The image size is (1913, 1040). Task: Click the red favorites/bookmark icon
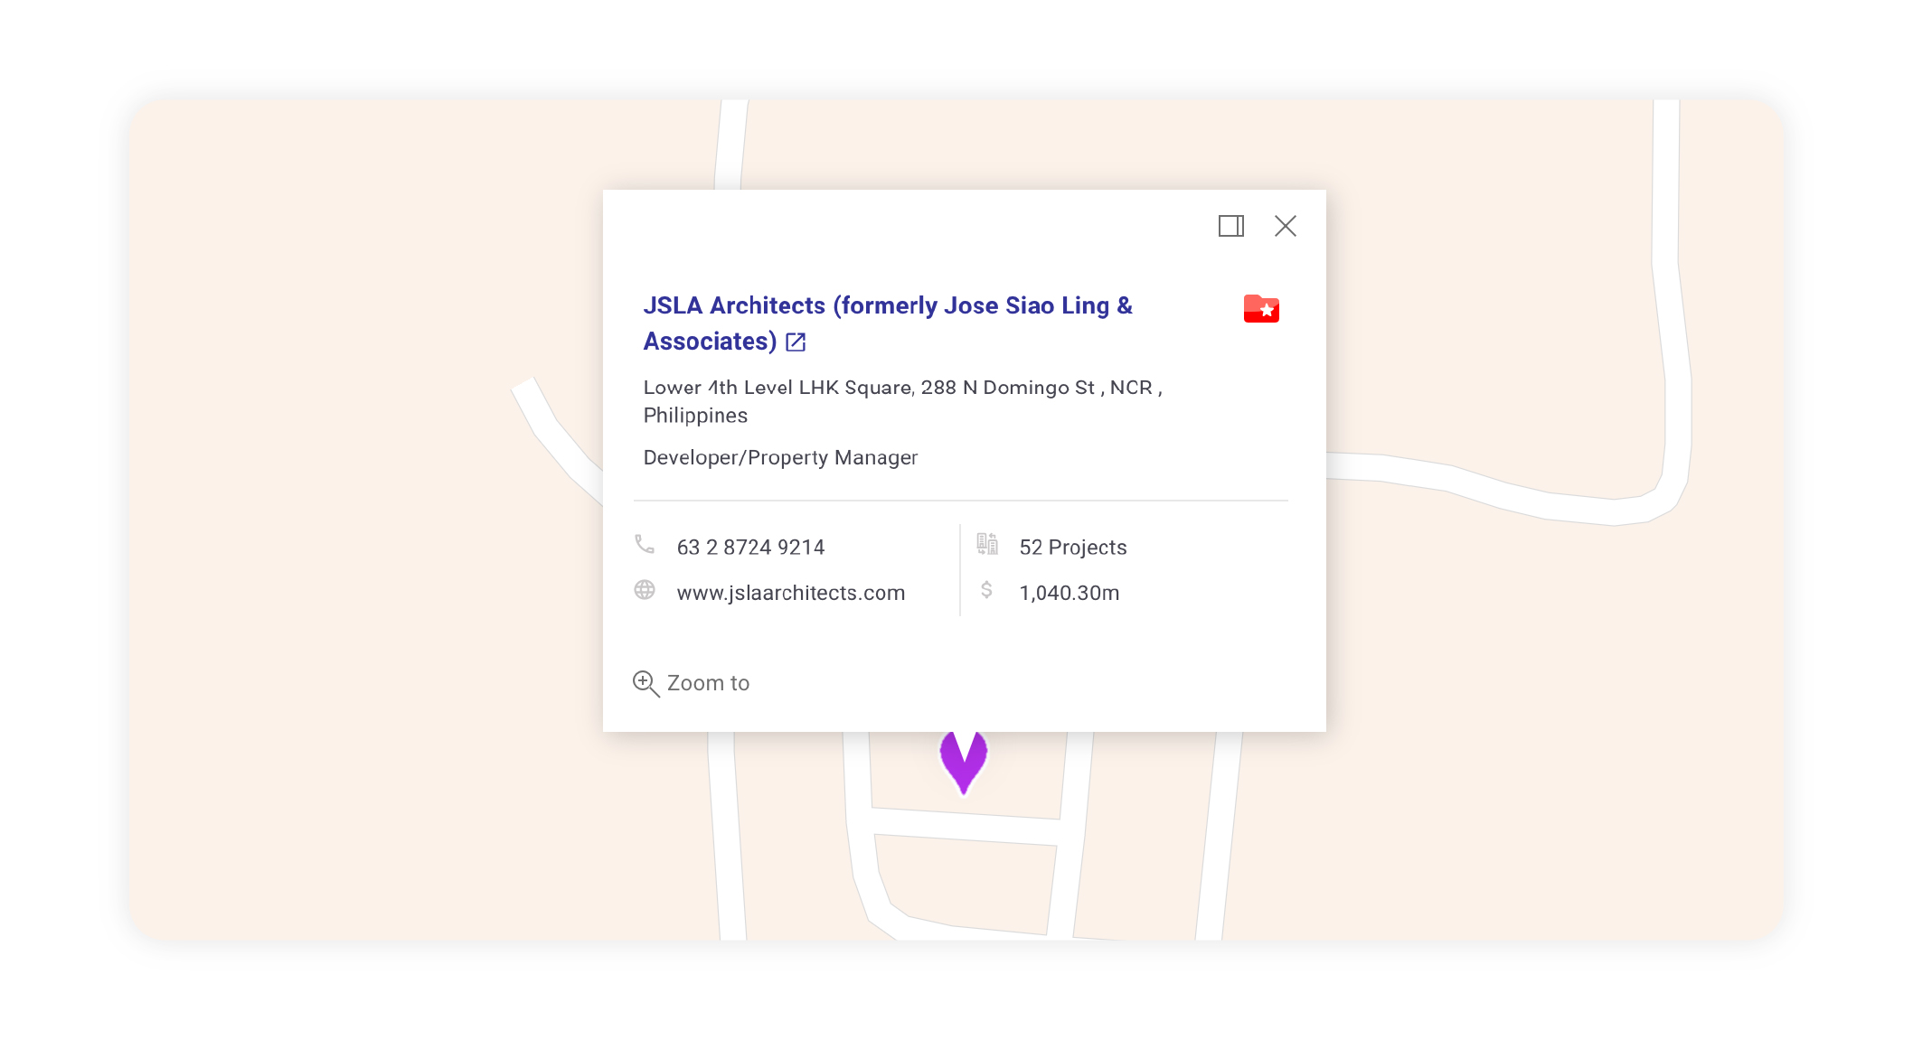tap(1261, 309)
